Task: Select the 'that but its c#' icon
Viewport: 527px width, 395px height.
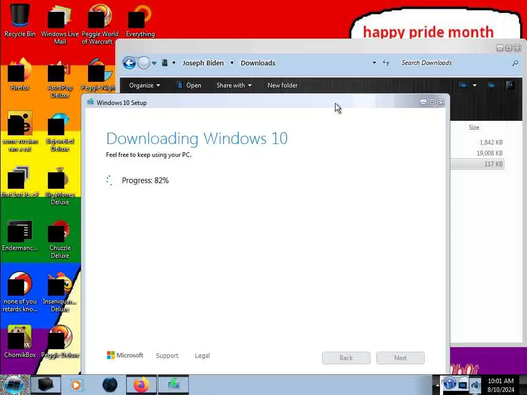Action: 20,181
